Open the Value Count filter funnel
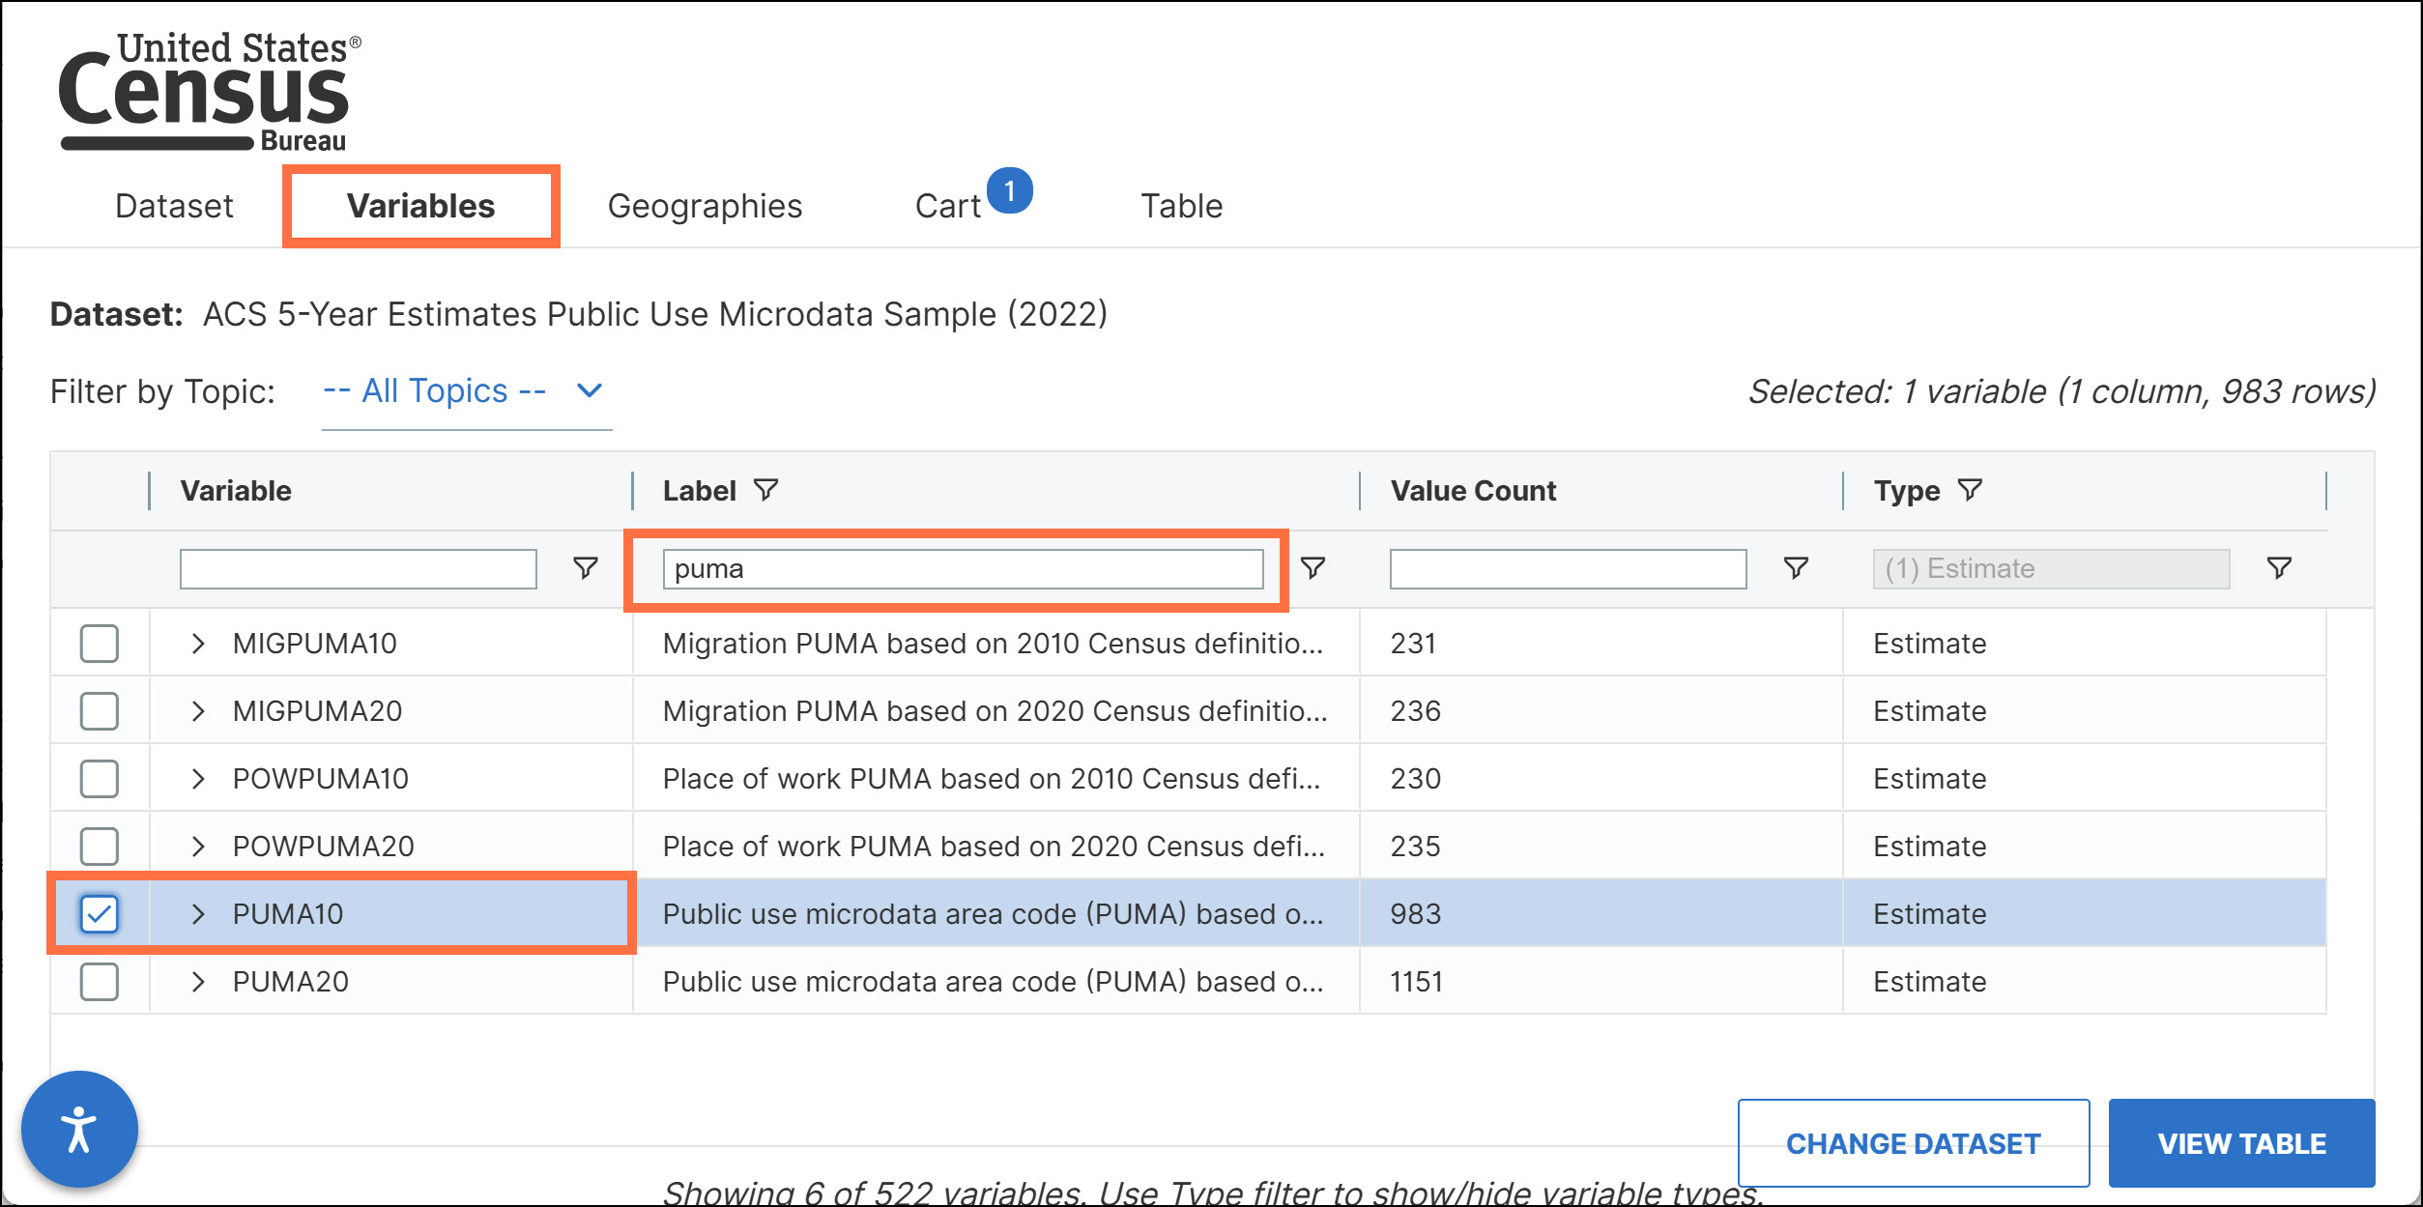The image size is (2423, 1207). (x=1796, y=568)
